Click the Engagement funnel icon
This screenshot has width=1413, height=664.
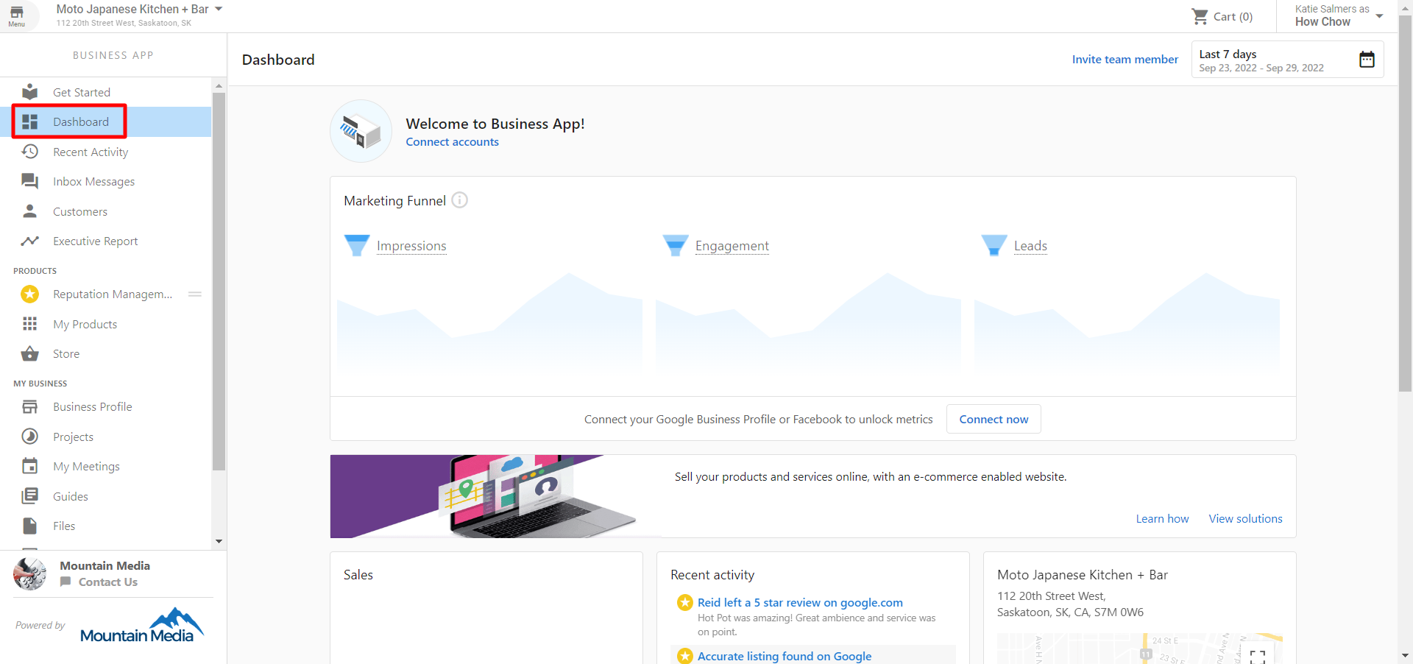point(676,245)
